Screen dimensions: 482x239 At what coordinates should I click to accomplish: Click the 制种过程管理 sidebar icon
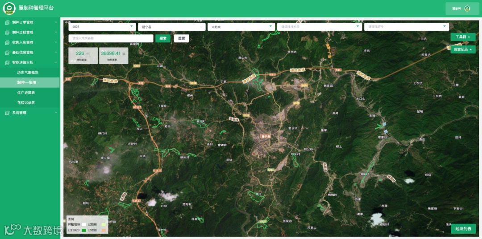tap(8, 32)
